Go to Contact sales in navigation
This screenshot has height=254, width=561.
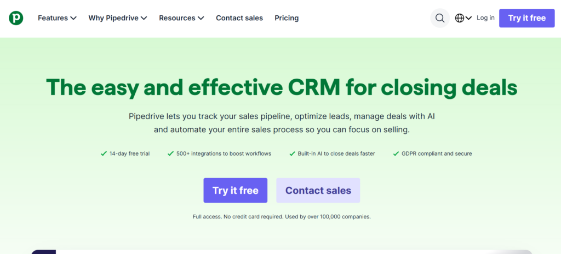click(239, 18)
